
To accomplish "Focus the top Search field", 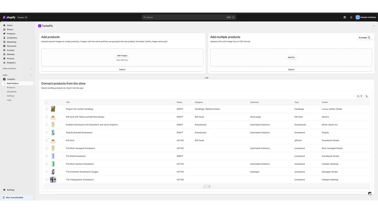I will 189,18.
